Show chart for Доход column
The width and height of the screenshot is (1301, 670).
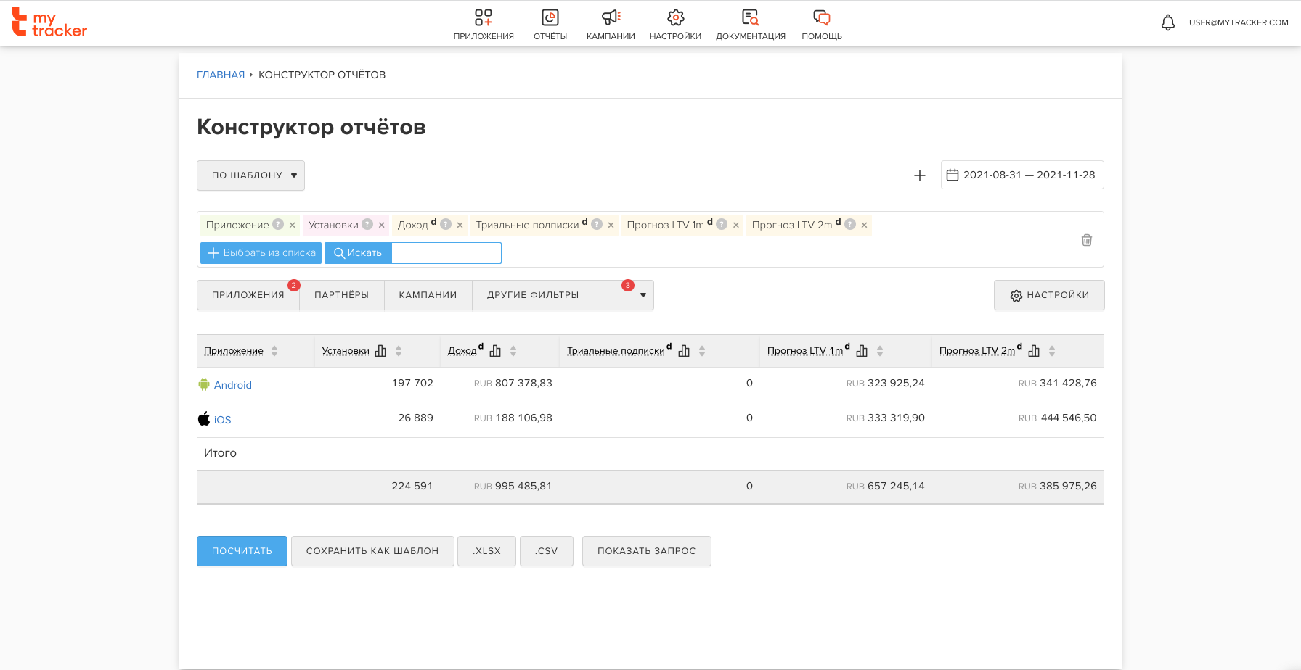(495, 351)
